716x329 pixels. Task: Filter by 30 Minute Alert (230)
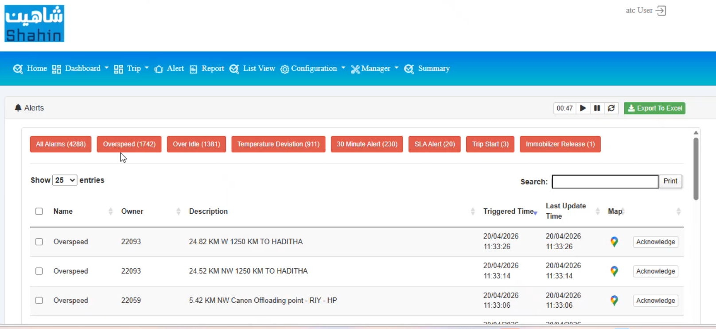pyautogui.click(x=367, y=144)
